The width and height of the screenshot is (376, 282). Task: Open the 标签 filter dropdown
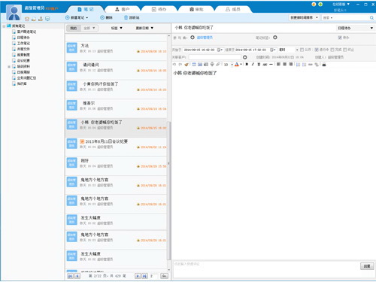(117, 28)
